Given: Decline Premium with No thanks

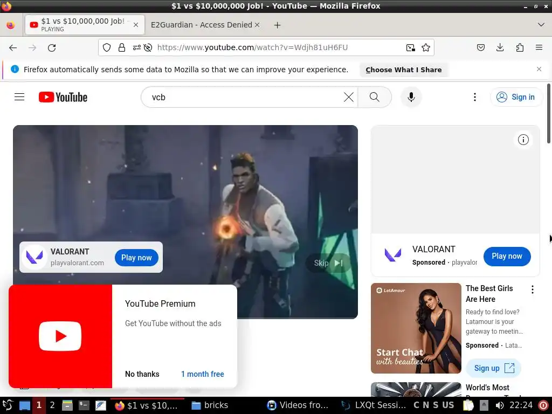Looking at the screenshot, I should pos(142,374).
